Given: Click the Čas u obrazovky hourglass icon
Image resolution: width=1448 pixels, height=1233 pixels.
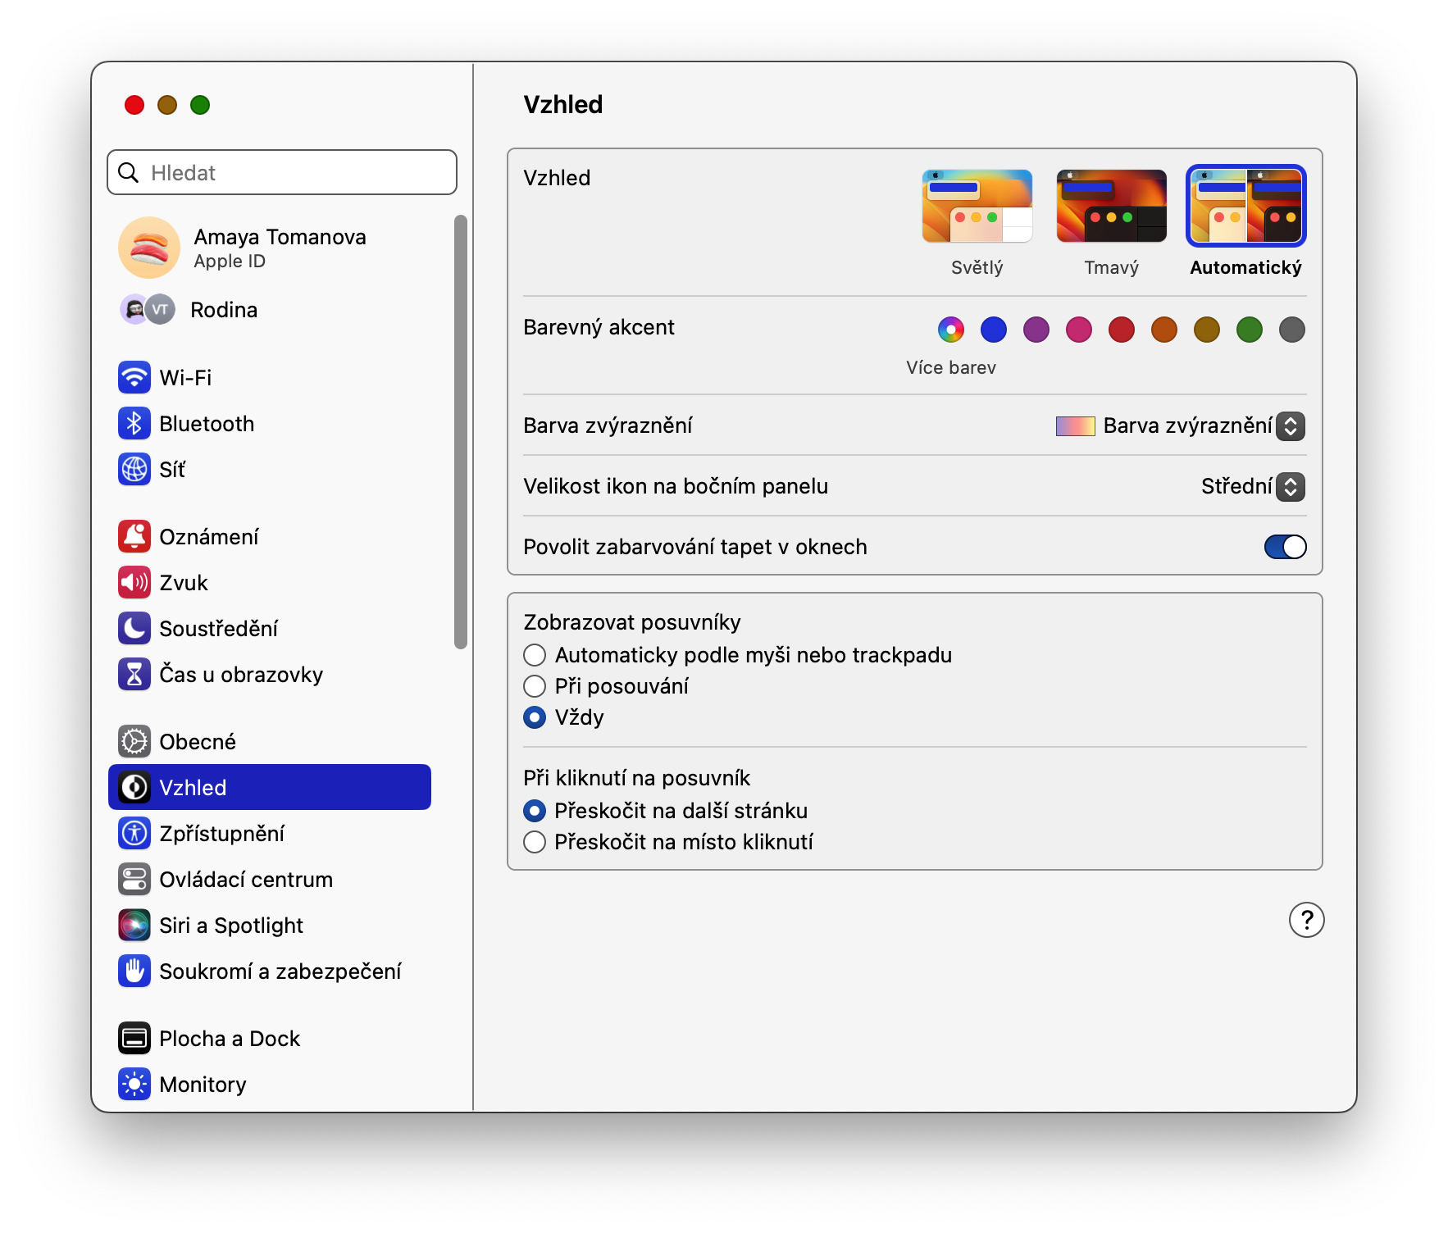Looking at the screenshot, I should click(134, 674).
